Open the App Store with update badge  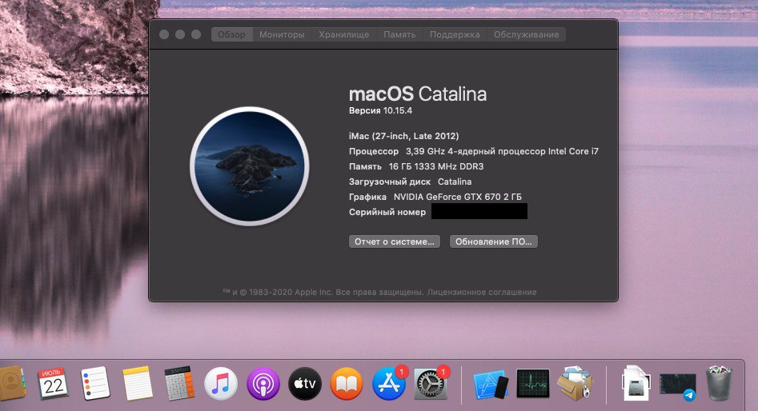coord(389,384)
